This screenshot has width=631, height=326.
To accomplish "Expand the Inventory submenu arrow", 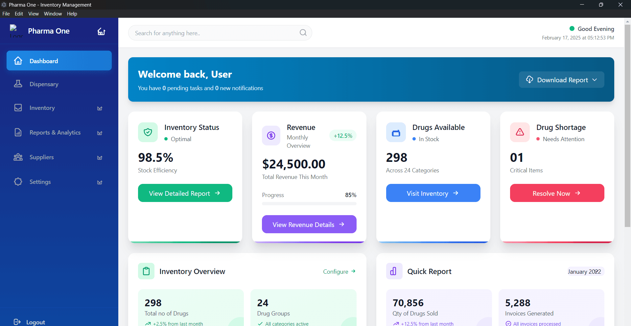I will pyautogui.click(x=100, y=108).
